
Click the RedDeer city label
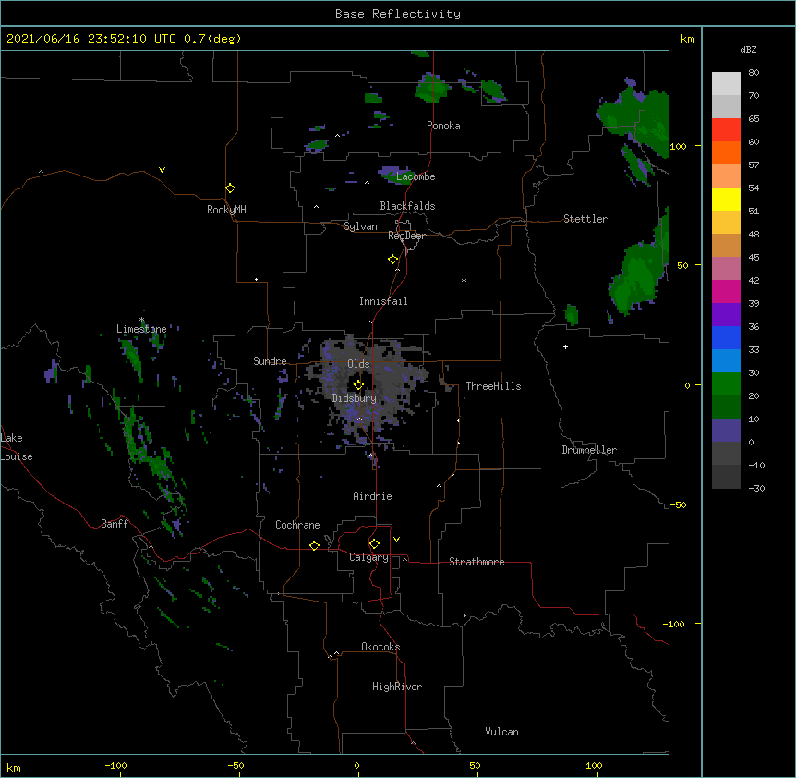point(406,236)
